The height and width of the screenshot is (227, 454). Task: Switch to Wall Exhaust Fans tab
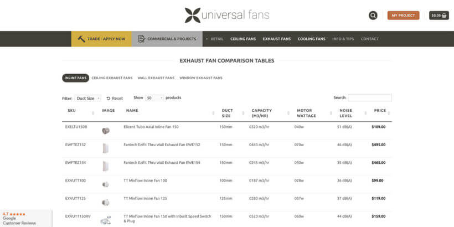156,78
